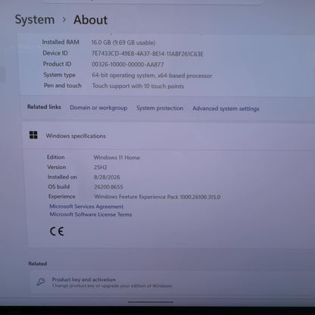Click the key icon beside Product key
This screenshot has width=315, height=315.
click(41, 282)
